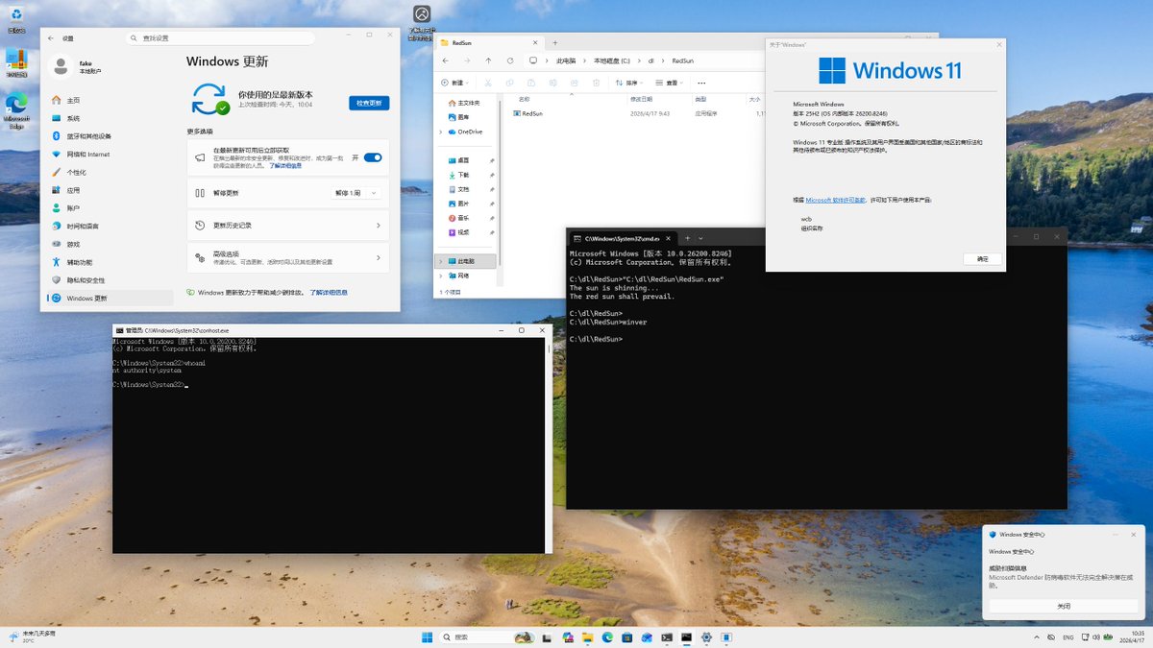
Task: Click the taskbar 搜索 box
Action: click(489, 637)
